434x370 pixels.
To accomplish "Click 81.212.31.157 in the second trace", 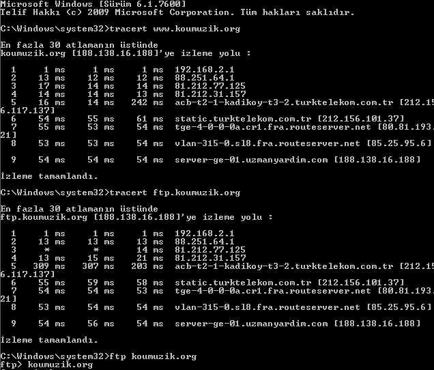I will point(210,258).
